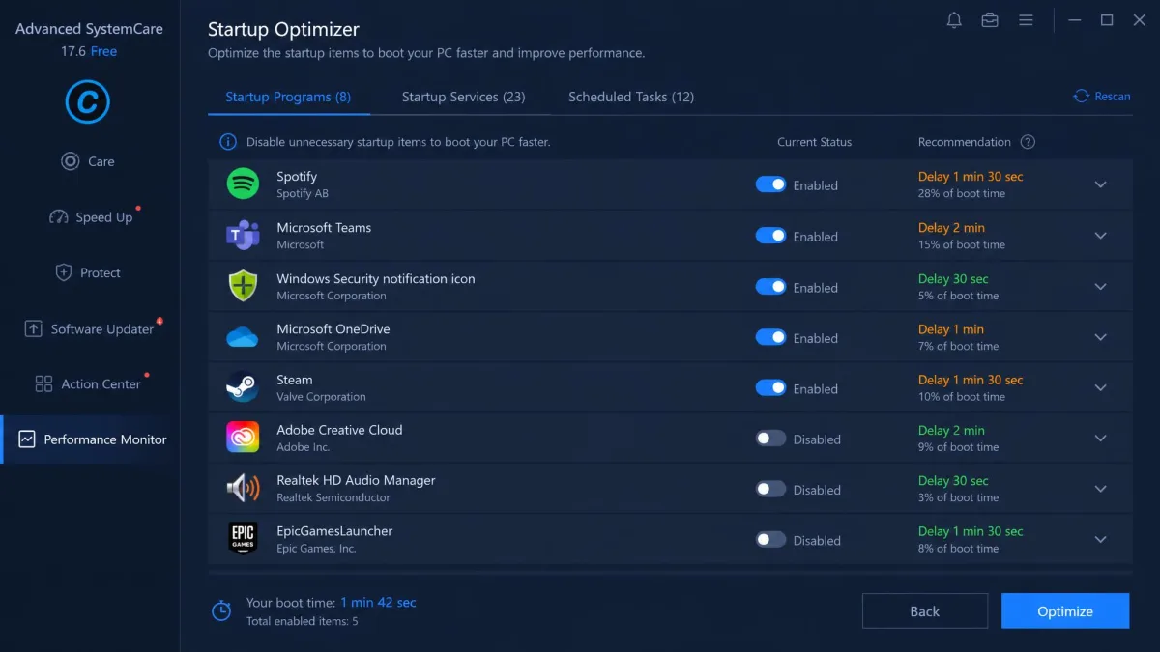Click the Back button
1160x652 pixels.
[x=925, y=610]
